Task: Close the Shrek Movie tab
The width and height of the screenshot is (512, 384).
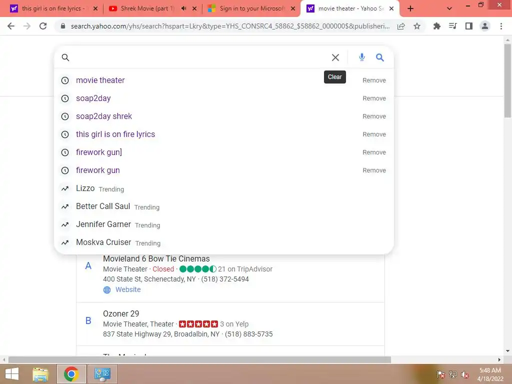Action: (x=194, y=8)
